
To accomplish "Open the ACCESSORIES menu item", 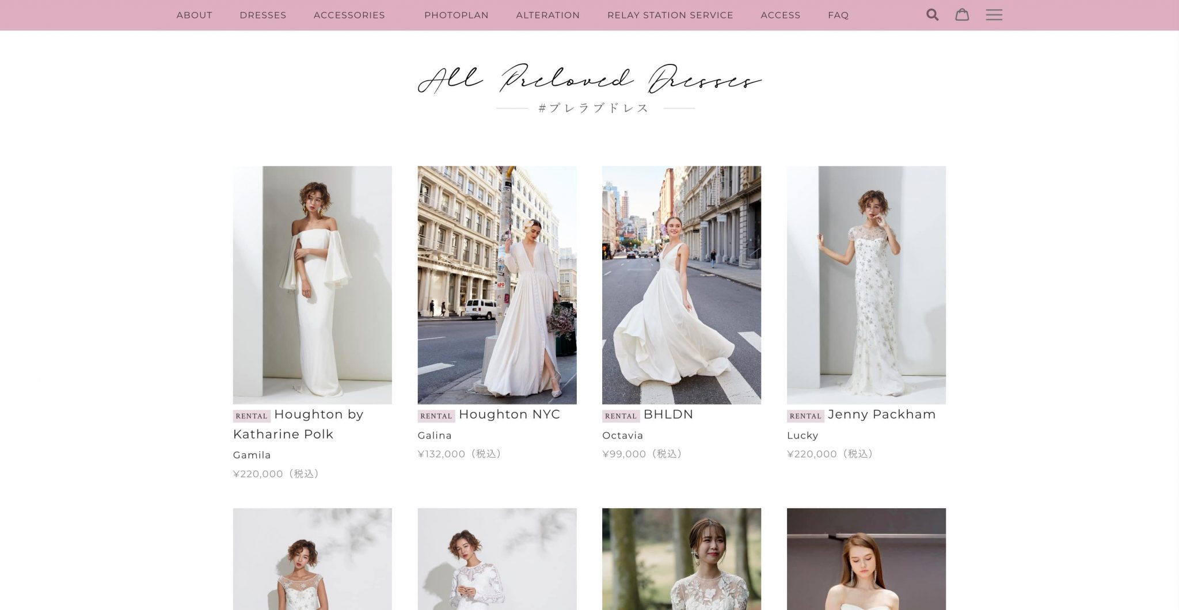I will [x=349, y=15].
